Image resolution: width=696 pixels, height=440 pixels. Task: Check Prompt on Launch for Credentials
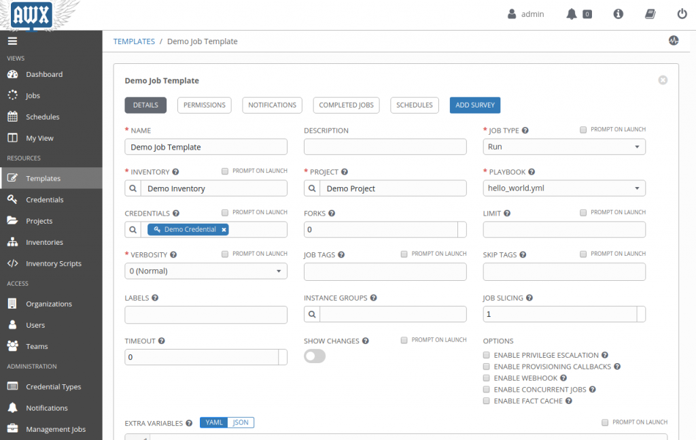225,212
